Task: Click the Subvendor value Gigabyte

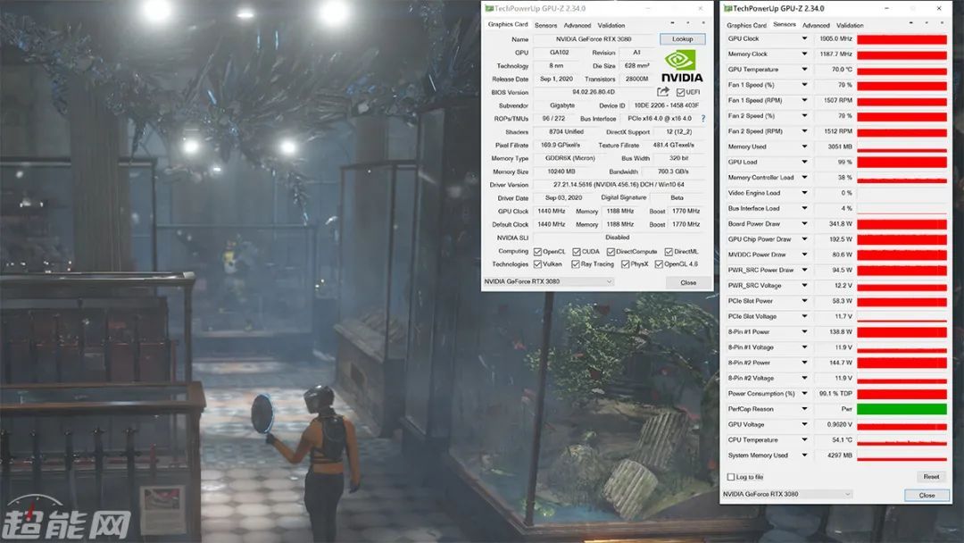Action: tap(562, 105)
